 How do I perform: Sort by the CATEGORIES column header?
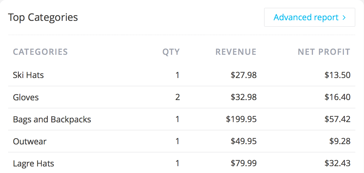(40, 52)
